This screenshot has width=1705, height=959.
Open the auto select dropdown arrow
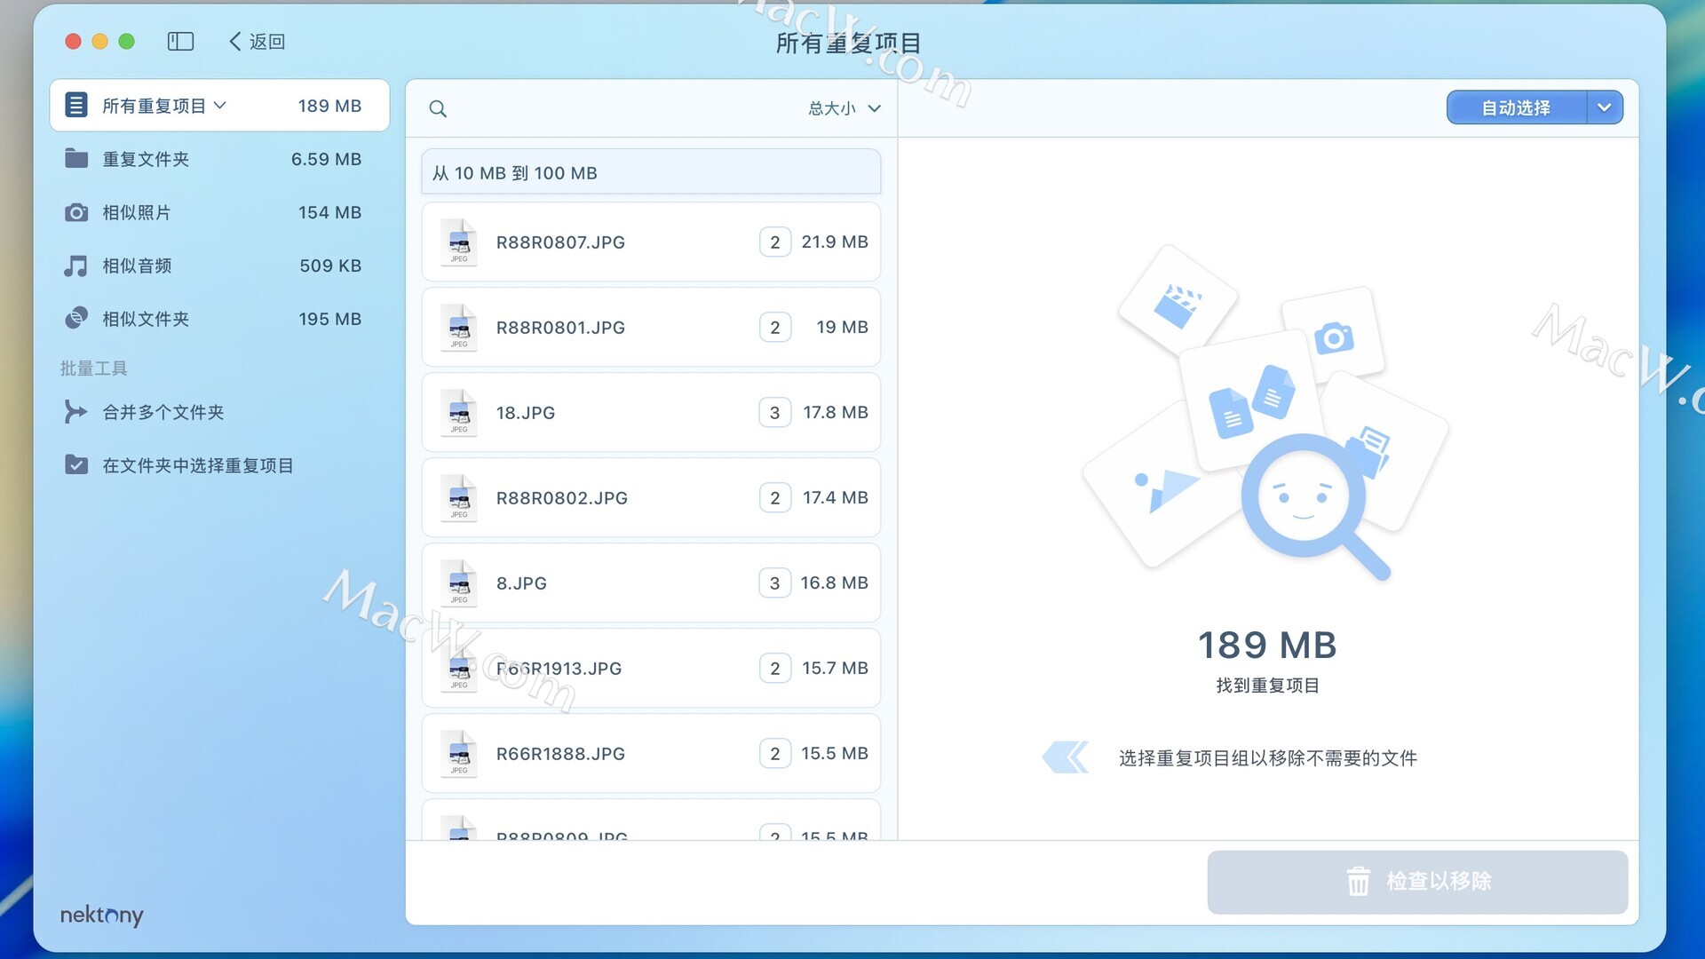pyautogui.click(x=1604, y=107)
